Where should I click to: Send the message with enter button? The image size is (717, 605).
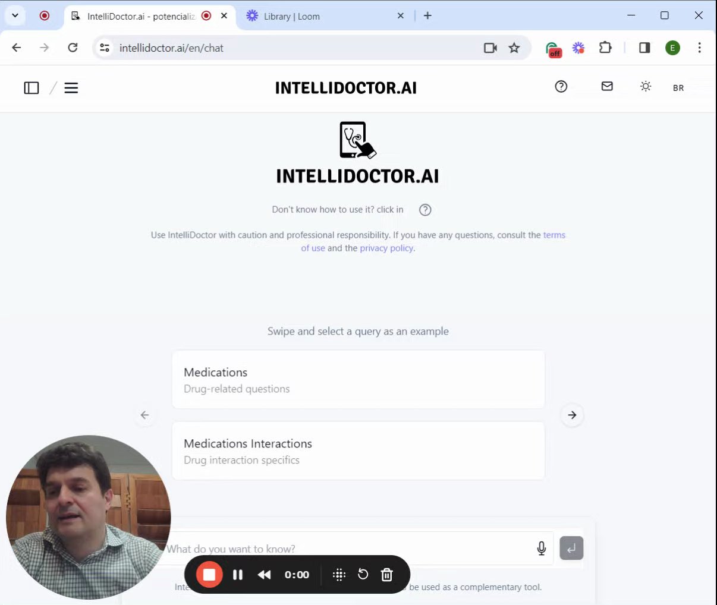(571, 548)
